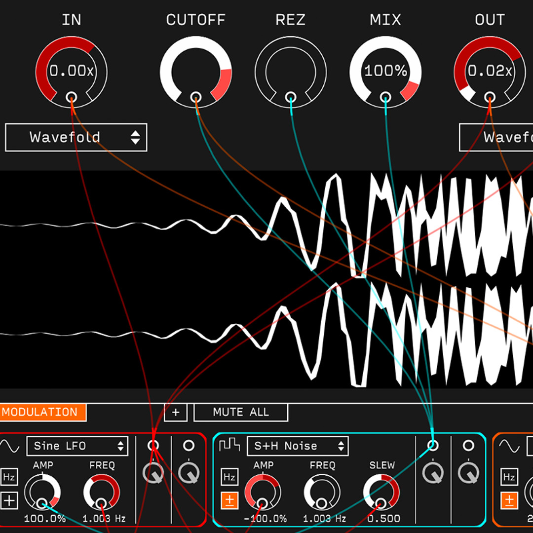Click the first modulation output jack of Sine LFO
The width and height of the screenshot is (533, 533).
pyautogui.click(x=153, y=445)
